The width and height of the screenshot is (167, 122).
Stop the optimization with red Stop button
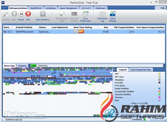[x=28, y=14]
